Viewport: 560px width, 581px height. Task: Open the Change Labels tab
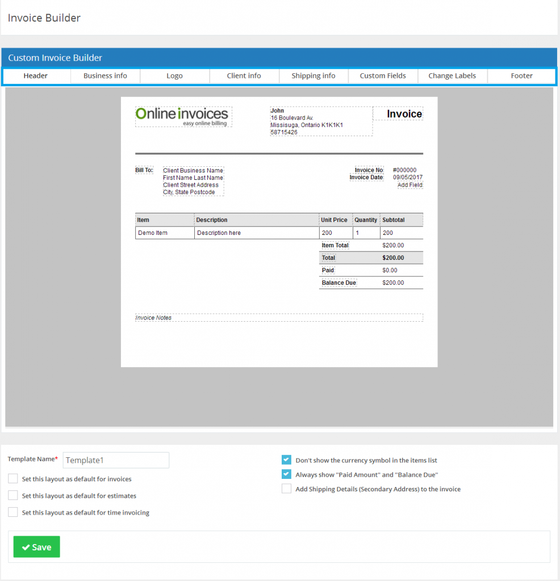pyautogui.click(x=452, y=75)
